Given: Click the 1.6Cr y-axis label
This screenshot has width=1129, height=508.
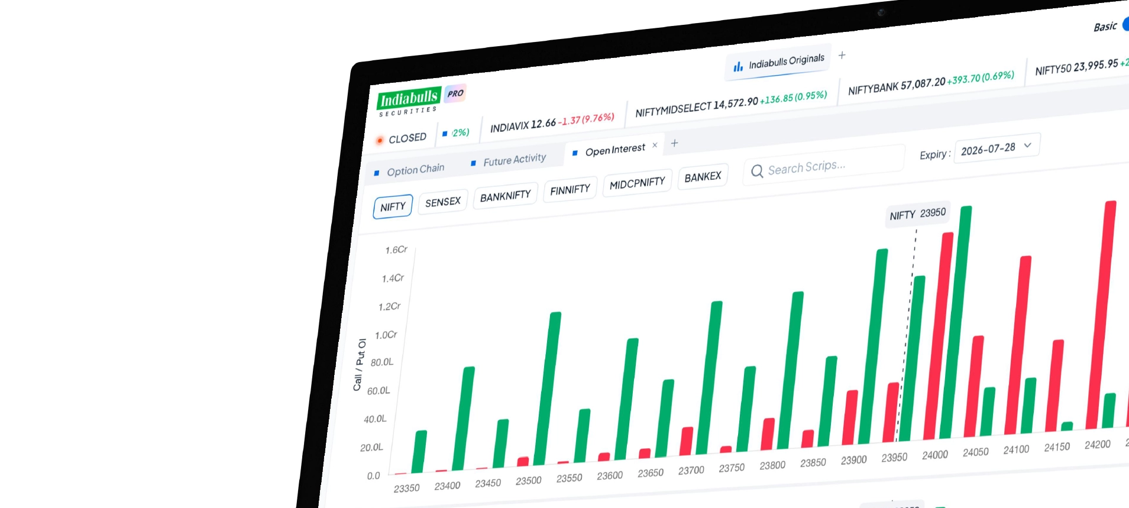Looking at the screenshot, I should click(x=396, y=250).
